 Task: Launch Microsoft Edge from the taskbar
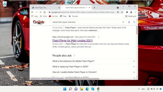[x=87, y=89]
